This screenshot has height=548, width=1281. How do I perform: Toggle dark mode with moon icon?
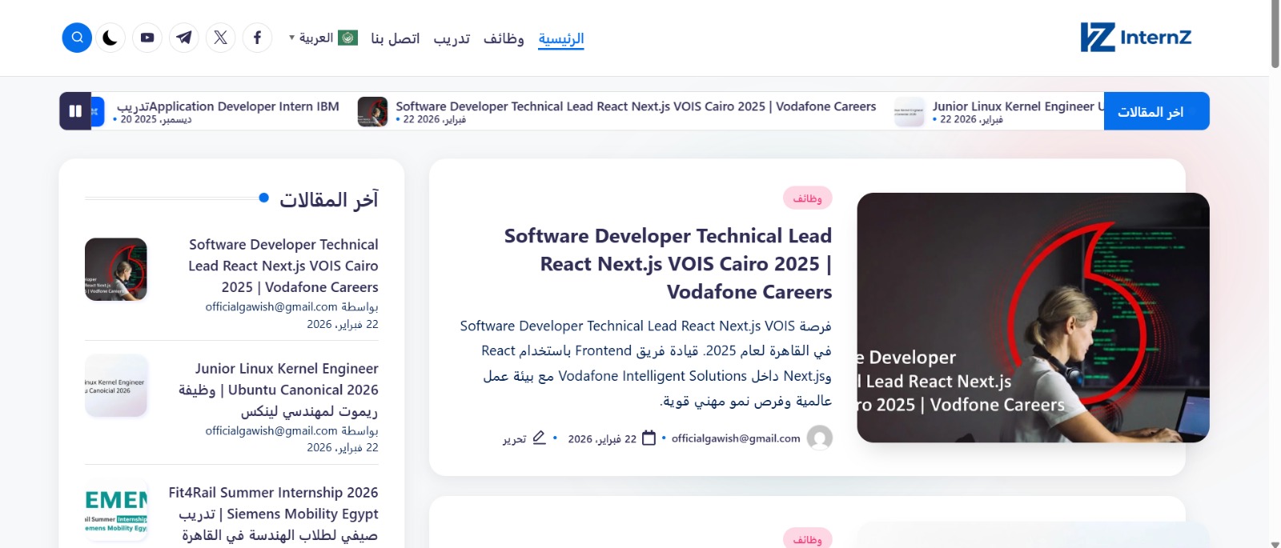point(110,38)
